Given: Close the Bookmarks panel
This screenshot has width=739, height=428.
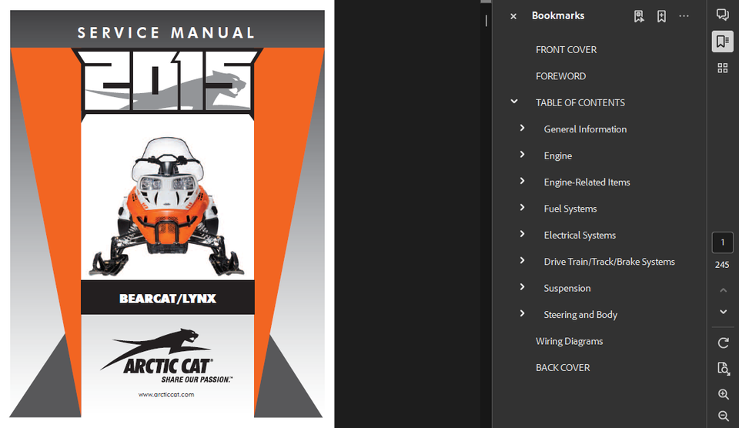Looking at the screenshot, I should click(513, 16).
